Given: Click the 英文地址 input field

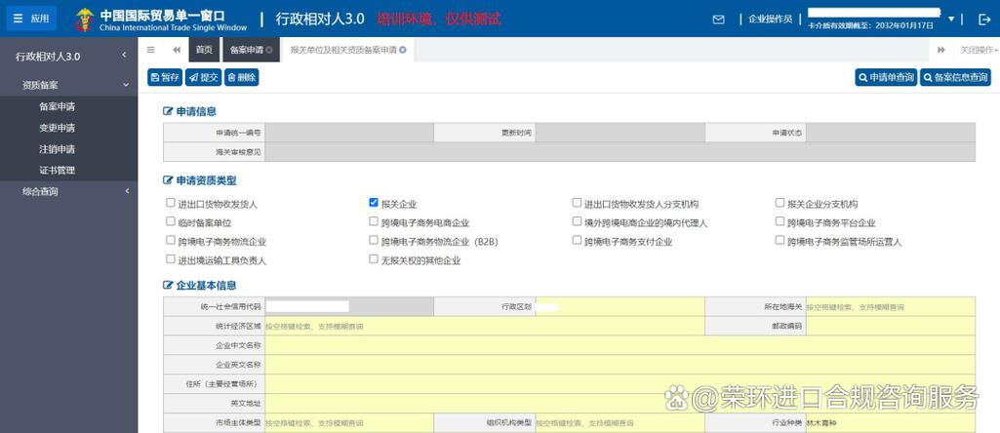Looking at the screenshot, I should pos(620,403).
